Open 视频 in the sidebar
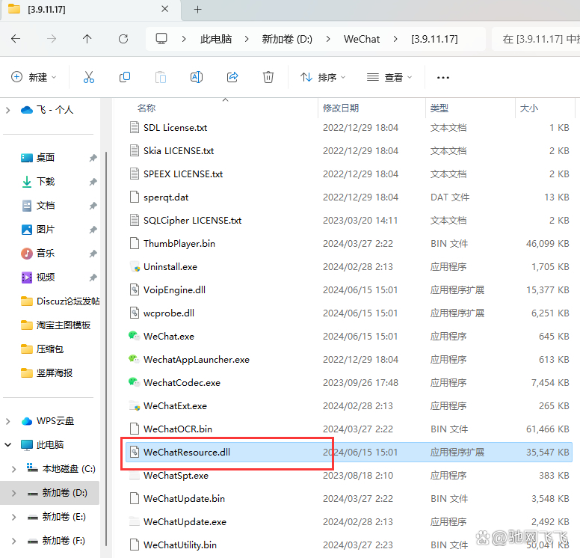The width and height of the screenshot is (580, 558). click(46, 277)
